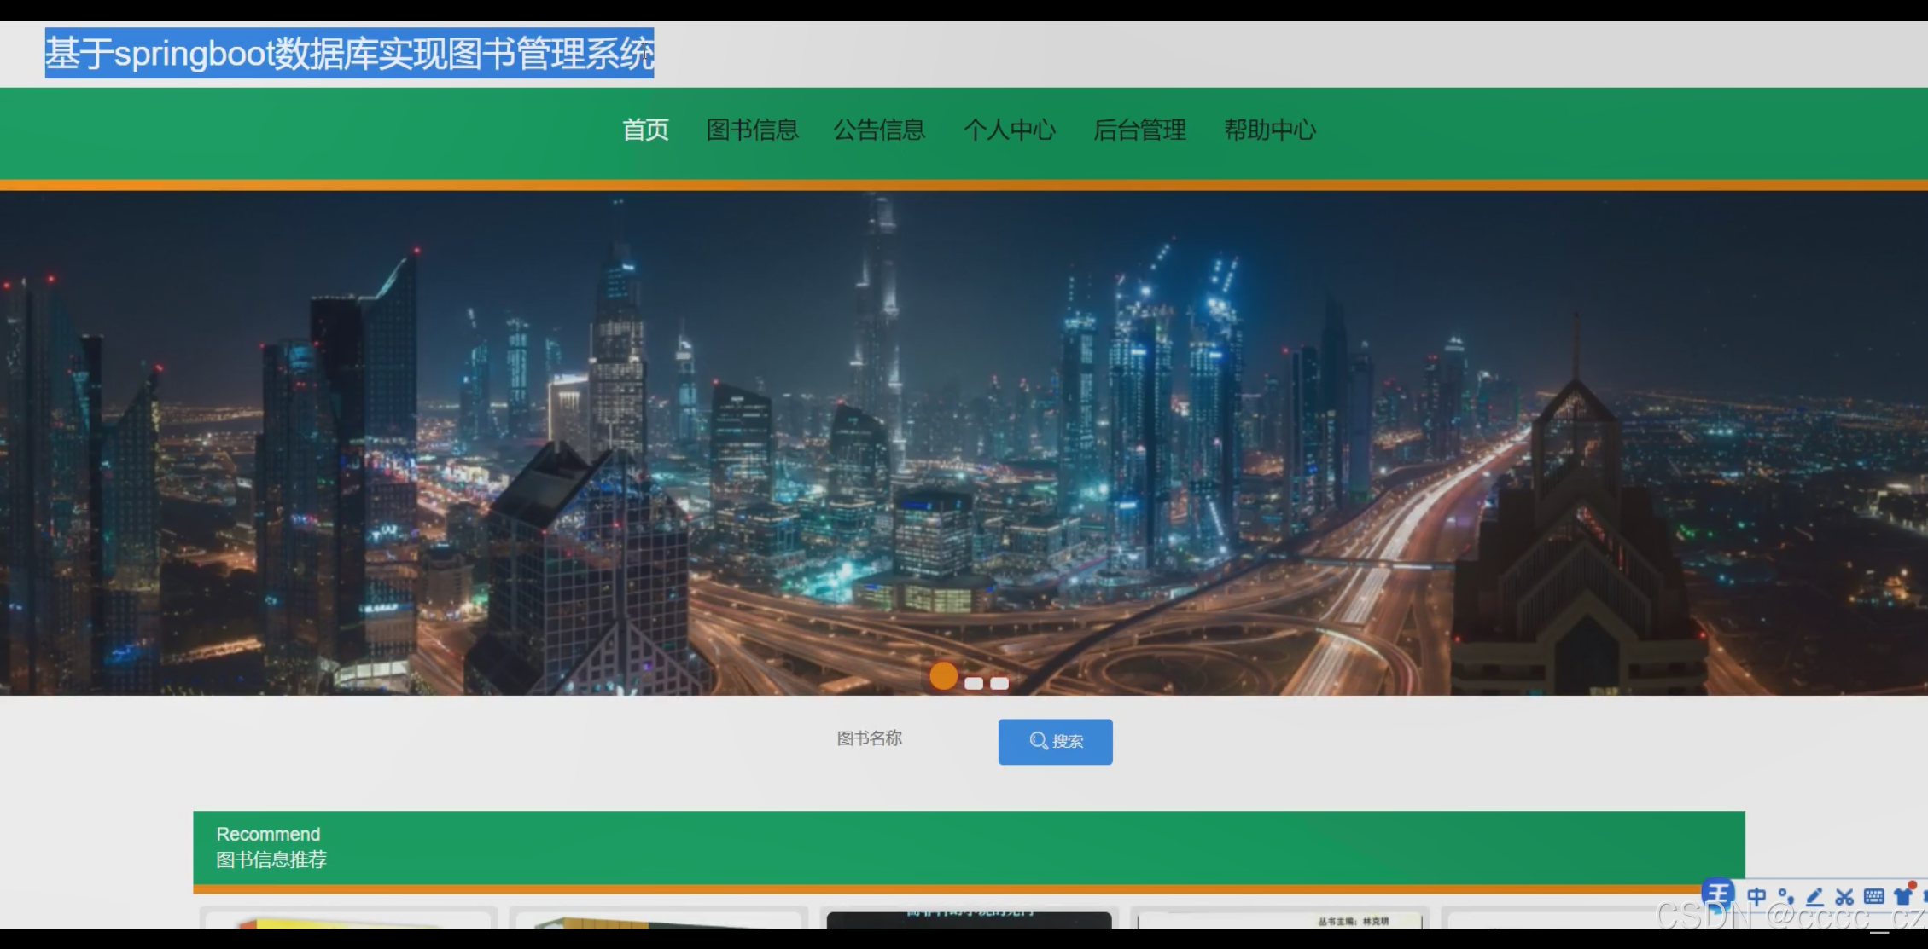This screenshot has width=1928, height=949.
Task: Click the pencil handwriting icon in IME bar
Action: pos(1814,896)
